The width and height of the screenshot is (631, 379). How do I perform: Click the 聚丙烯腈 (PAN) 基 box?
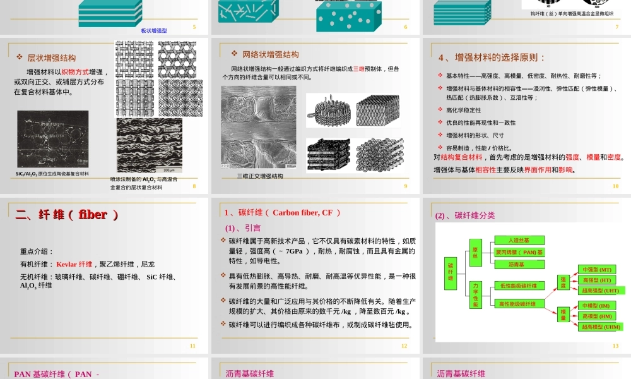pos(519,253)
